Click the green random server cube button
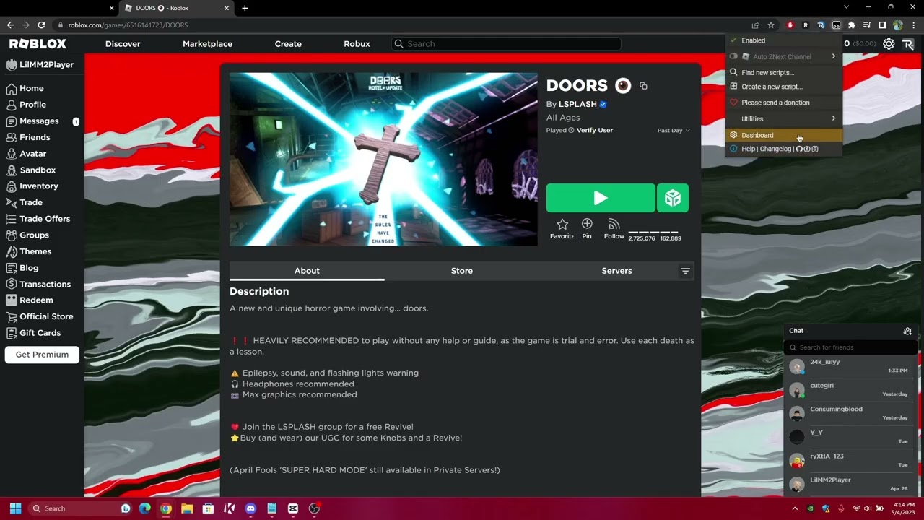This screenshot has width=924, height=520. [673, 198]
